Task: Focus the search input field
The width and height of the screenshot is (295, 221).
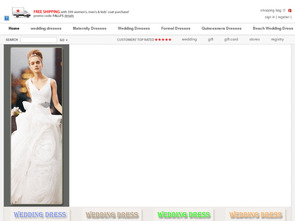Action: [39, 40]
